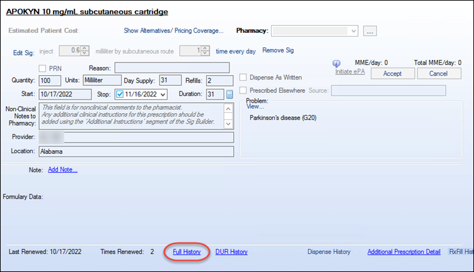Accept the prescription
Image resolution: width=474 pixels, height=272 pixels.
[393, 73]
